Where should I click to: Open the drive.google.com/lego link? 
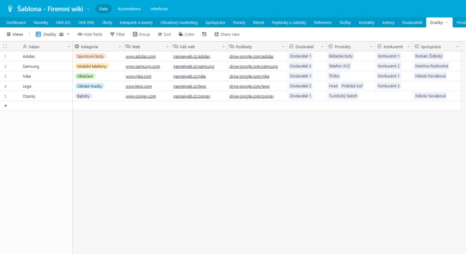point(249,87)
